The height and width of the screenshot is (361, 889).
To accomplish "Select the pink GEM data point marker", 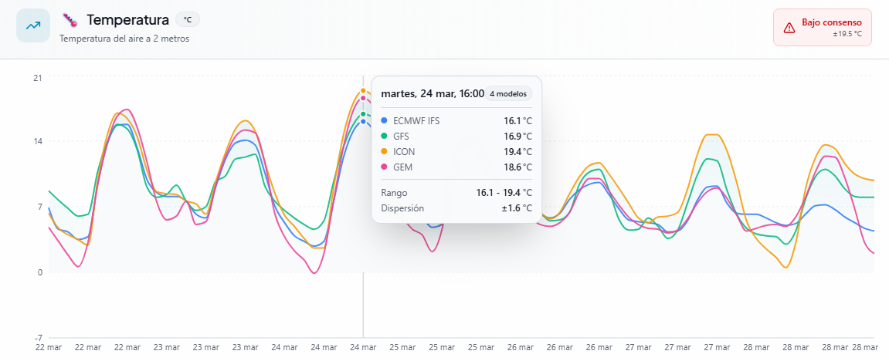I will [363, 98].
